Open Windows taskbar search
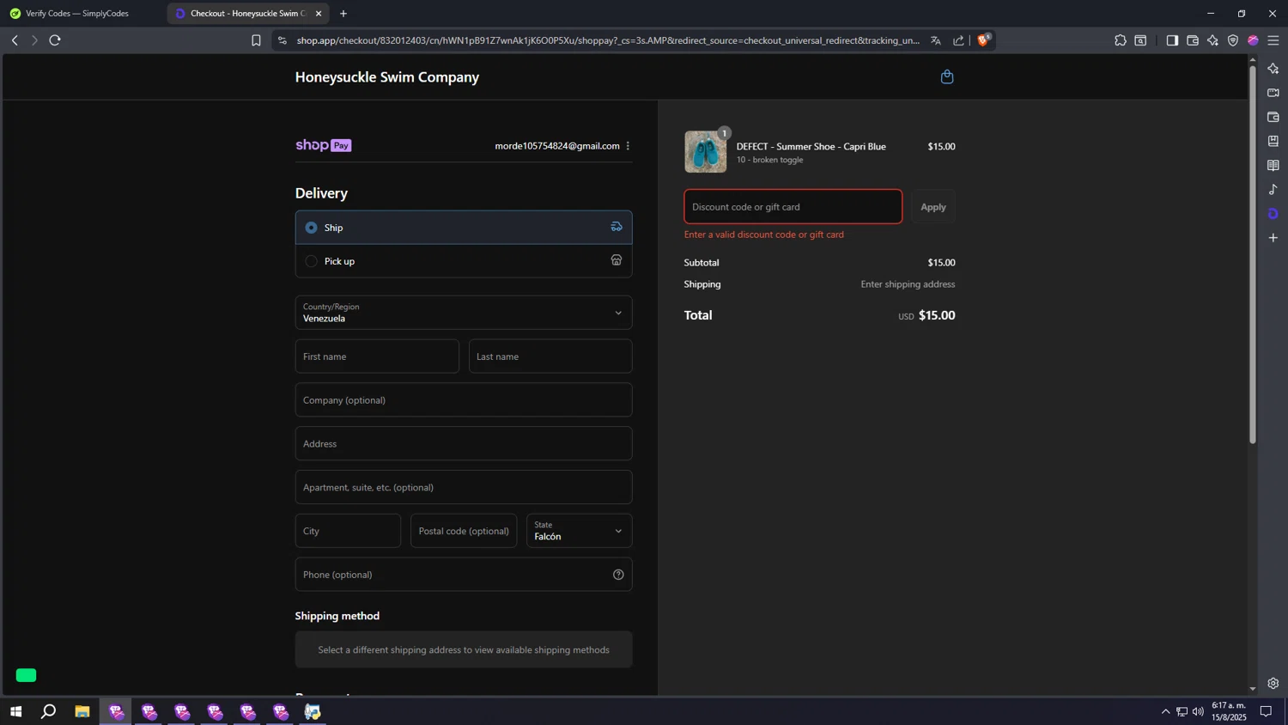This screenshot has height=725, width=1288. click(49, 711)
